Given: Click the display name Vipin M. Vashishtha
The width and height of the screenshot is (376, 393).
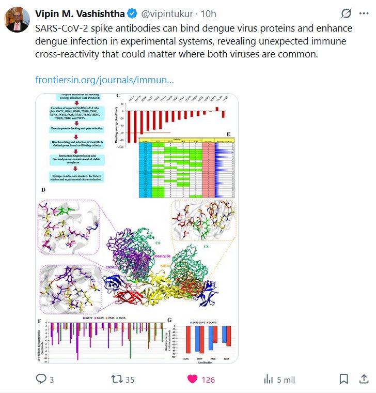Looking at the screenshot, I should point(79,13).
